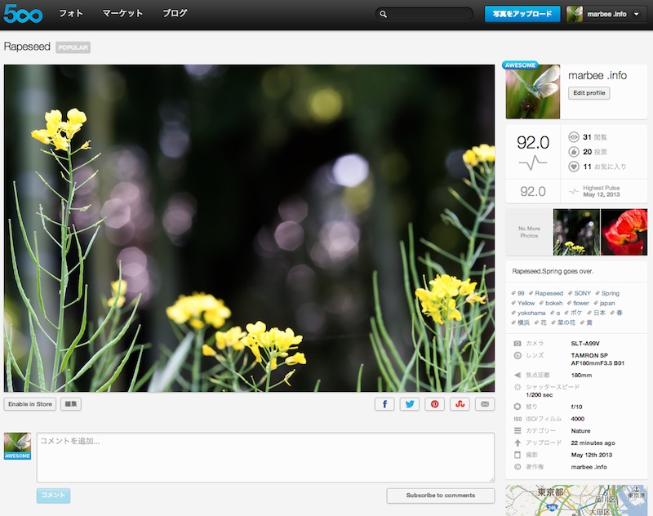Share photo by email envelope icon
Screen dimensions: 653x516
tap(485, 404)
